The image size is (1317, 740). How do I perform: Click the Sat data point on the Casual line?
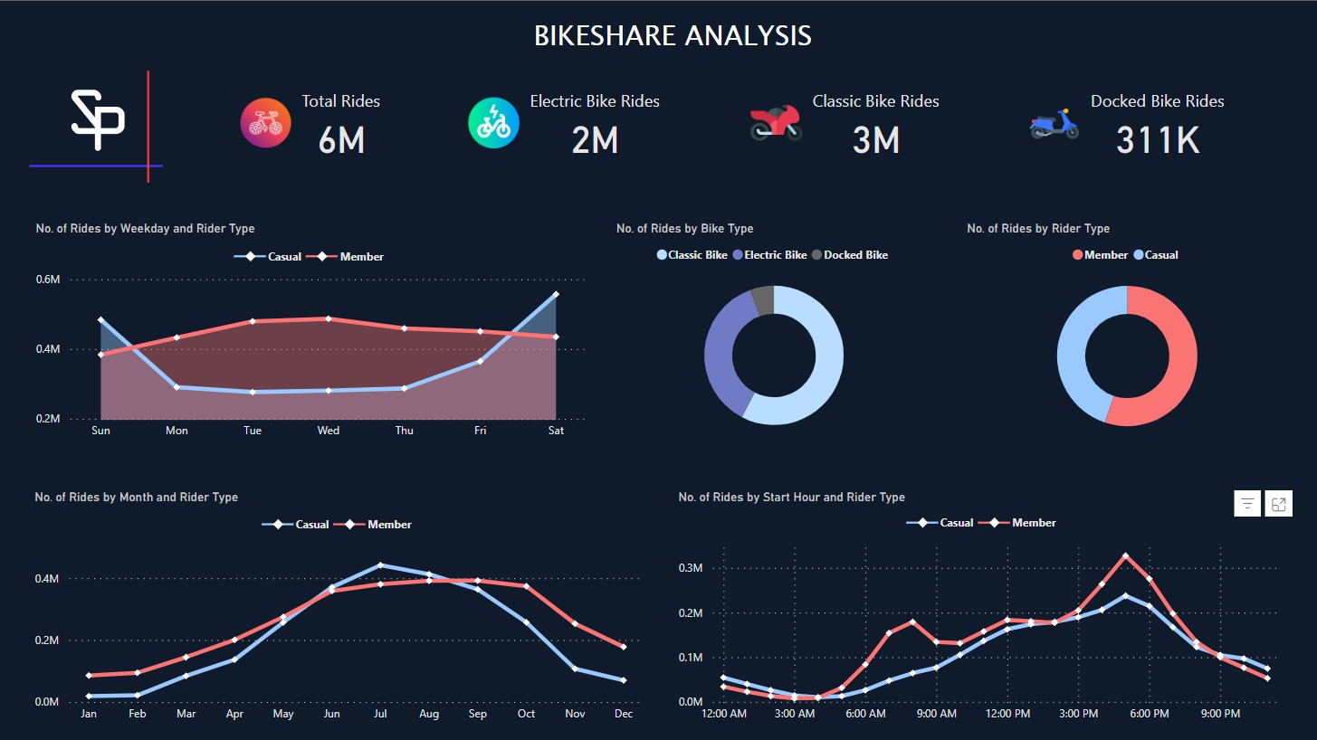pyautogui.click(x=556, y=294)
